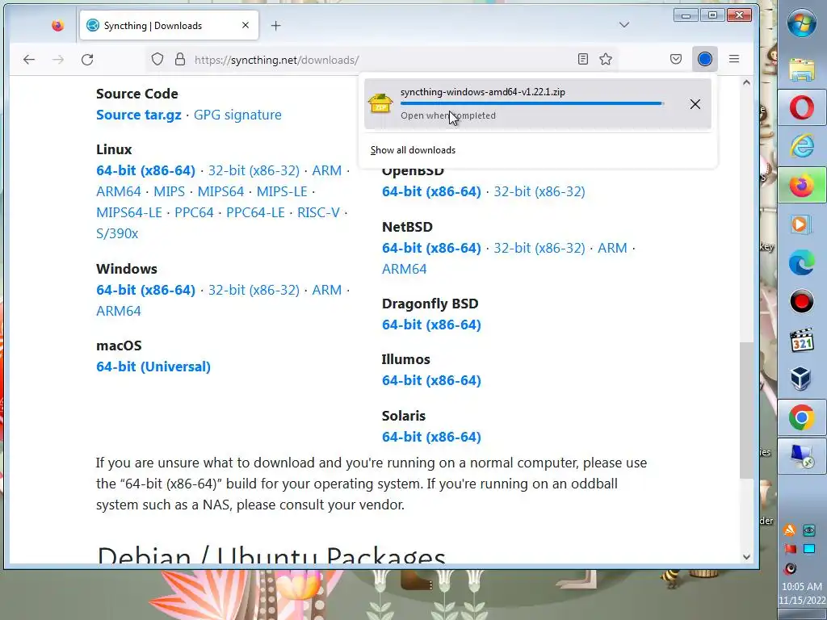Click the address bar URL field
This screenshot has height=620, width=827.
(x=382, y=60)
